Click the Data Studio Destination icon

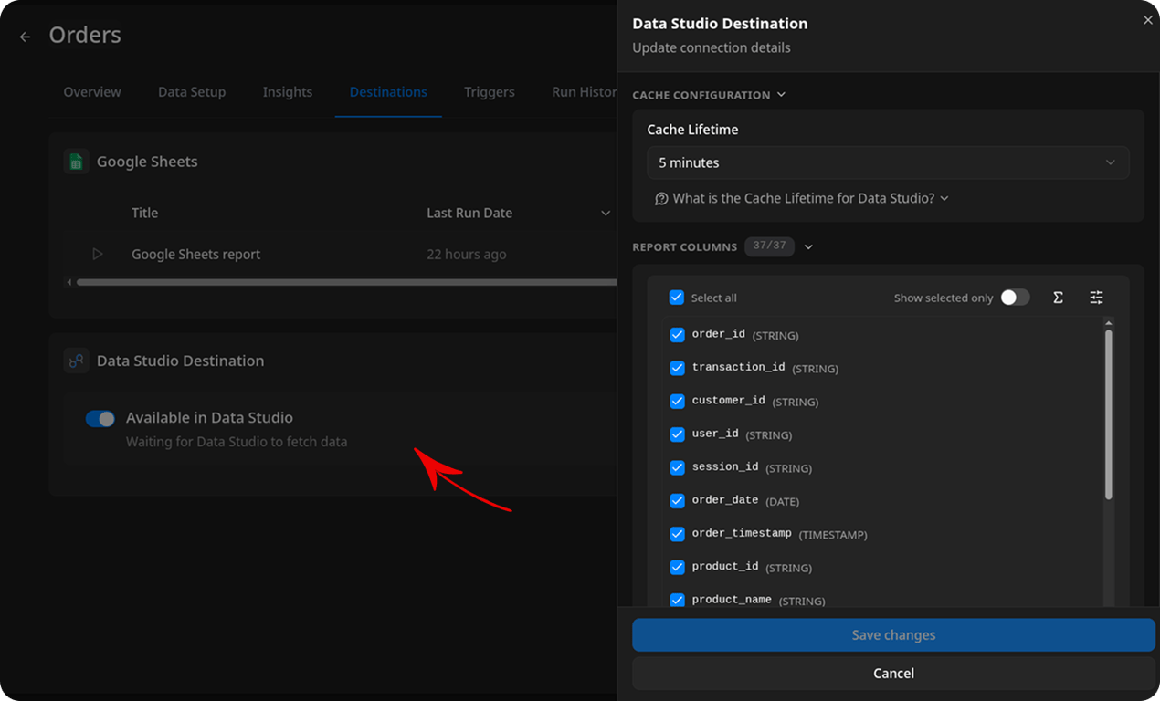tap(77, 361)
